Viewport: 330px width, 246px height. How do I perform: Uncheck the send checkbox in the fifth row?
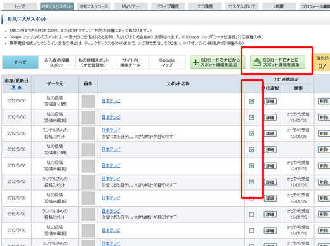(x=251, y=166)
